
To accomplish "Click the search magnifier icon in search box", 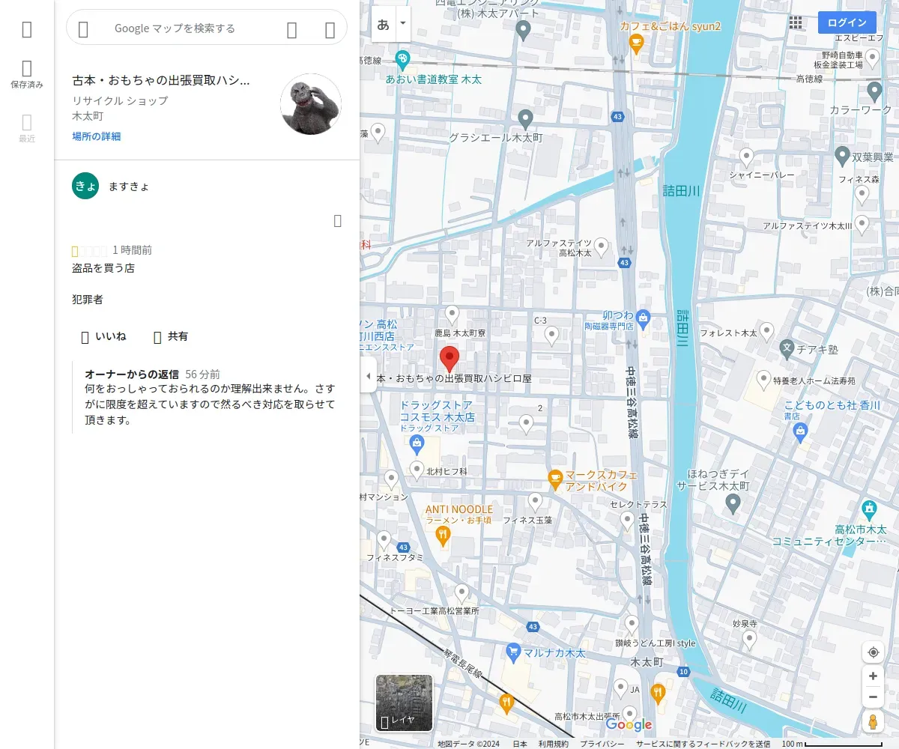I will 292,29.
